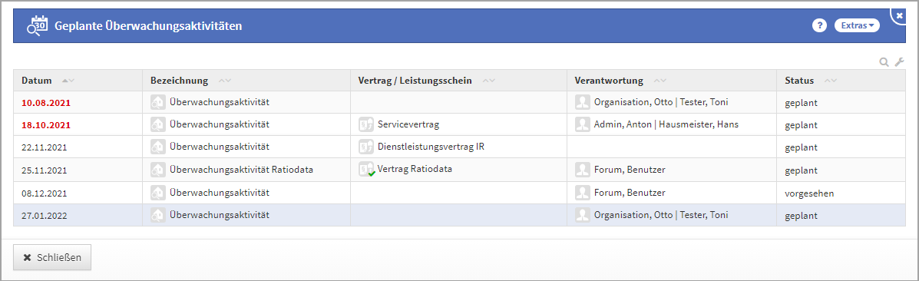Sort by Vertrag / Leistungsschein arrows
The image size is (919, 281).
[x=489, y=81]
